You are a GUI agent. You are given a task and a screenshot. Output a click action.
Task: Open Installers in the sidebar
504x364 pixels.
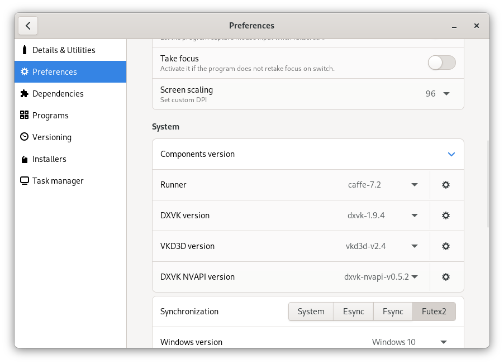pyautogui.click(x=49, y=159)
